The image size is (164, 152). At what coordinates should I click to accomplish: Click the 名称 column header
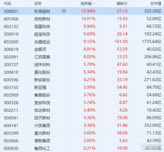pos(38,4)
